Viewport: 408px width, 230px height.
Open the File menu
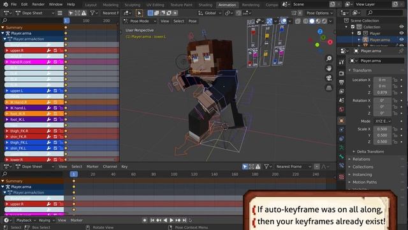[14, 4]
